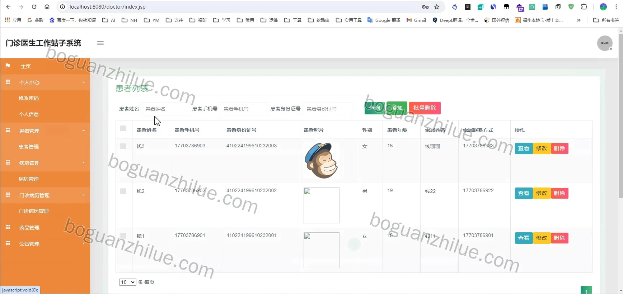
Task: Check the row checkbox for patient 钱1
Action: coord(123,236)
